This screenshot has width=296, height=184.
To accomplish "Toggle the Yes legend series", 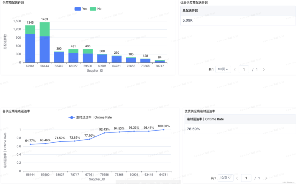I will tap(81, 9).
